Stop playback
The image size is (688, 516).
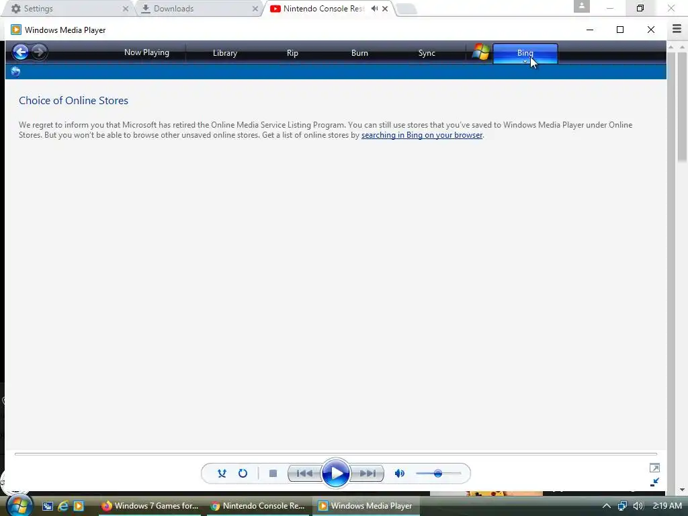click(x=273, y=474)
